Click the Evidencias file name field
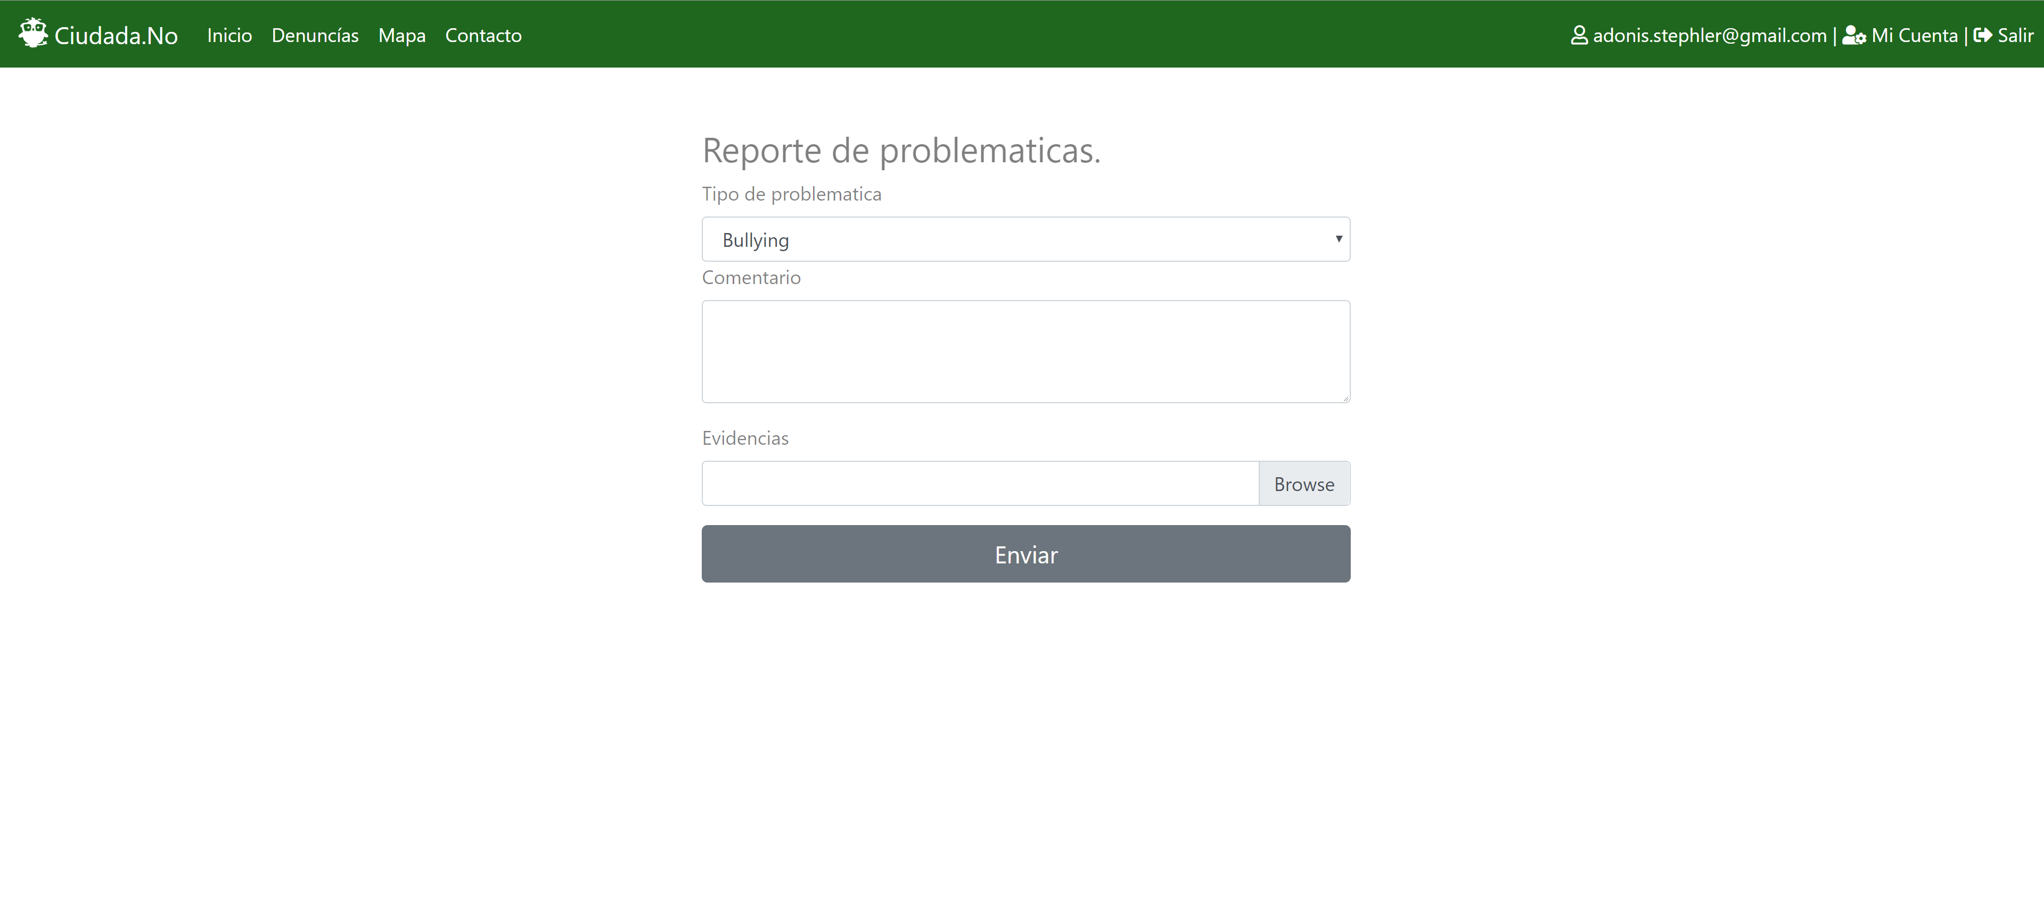 coord(979,484)
